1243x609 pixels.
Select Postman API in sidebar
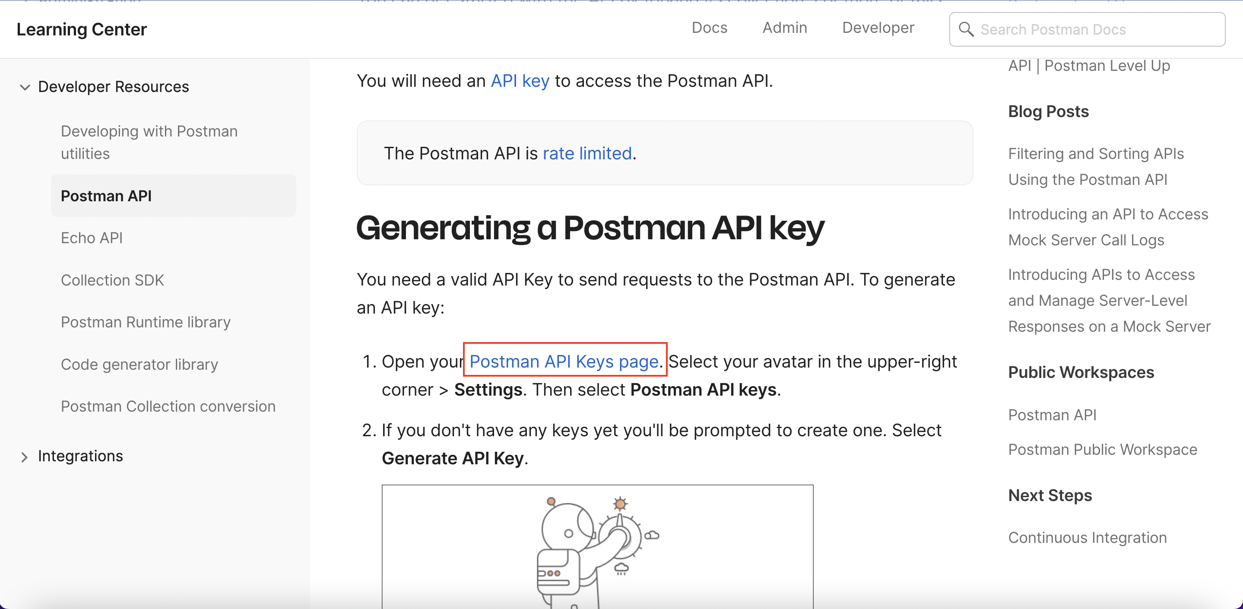point(173,196)
